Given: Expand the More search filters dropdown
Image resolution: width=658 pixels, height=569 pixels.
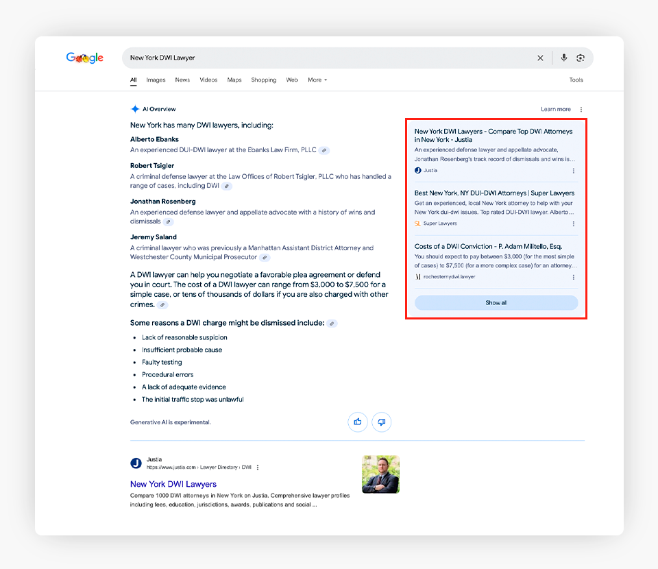Looking at the screenshot, I should [317, 80].
